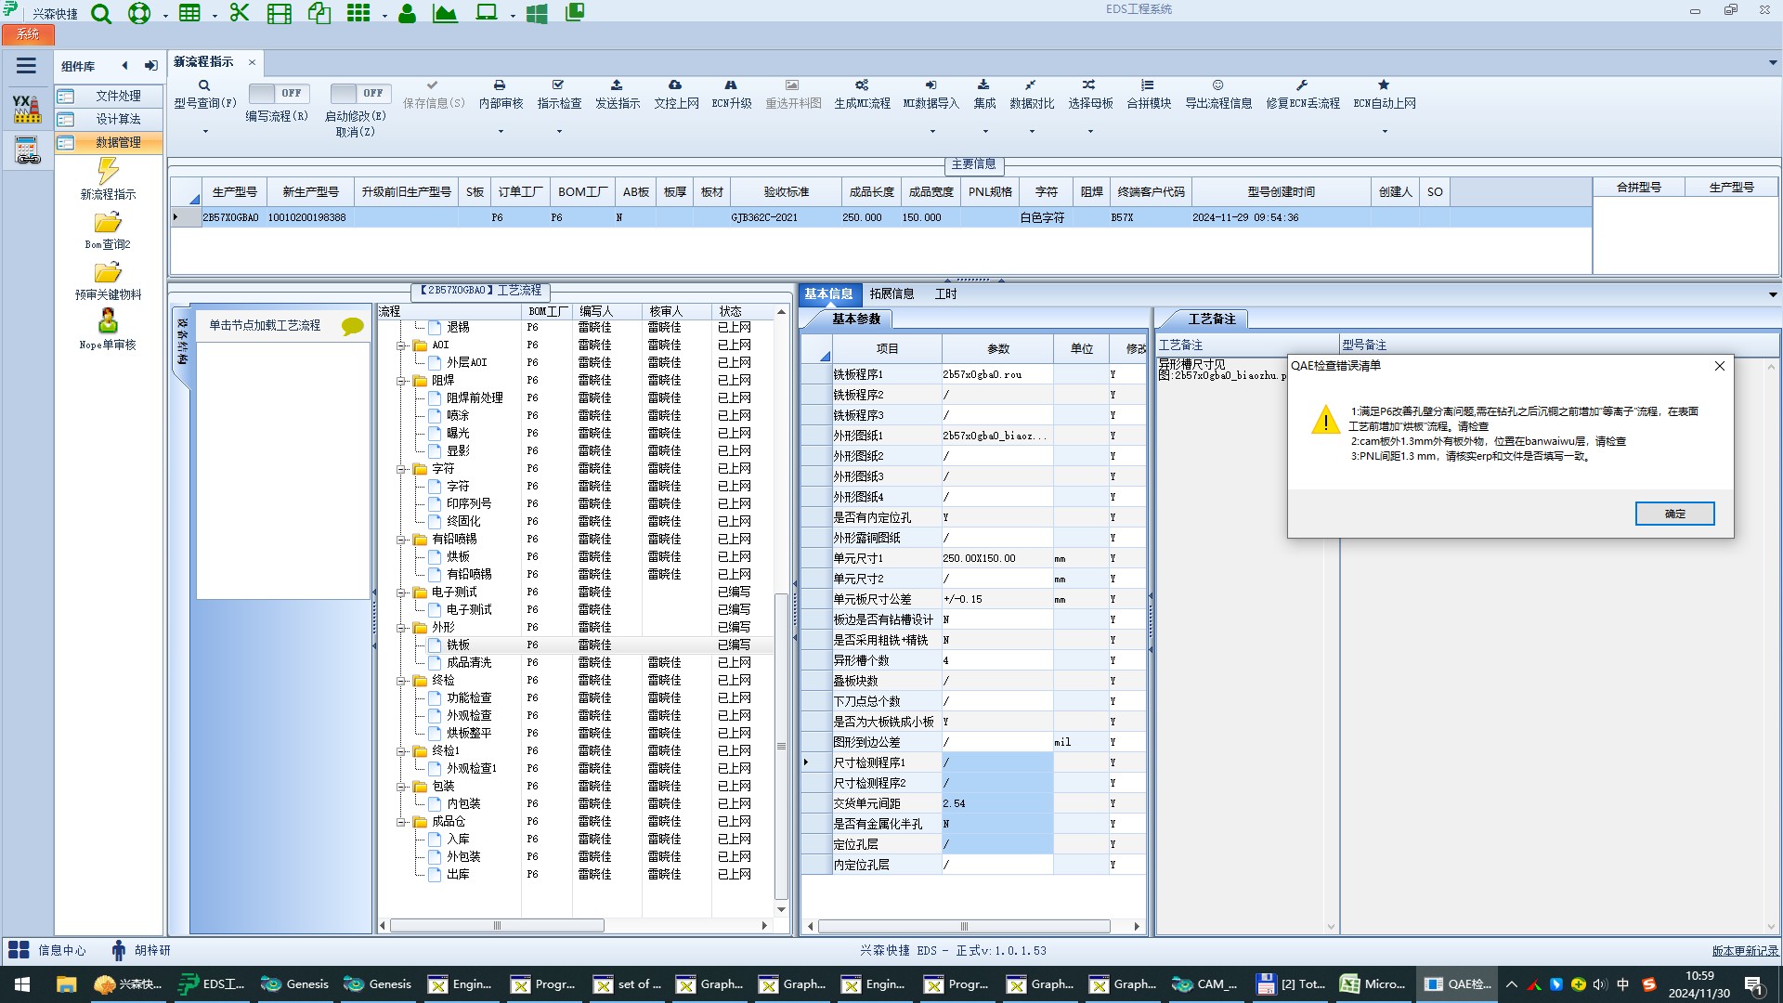Click the 文控上网 cloud icon
The image size is (1783, 1003).
point(675,85)
